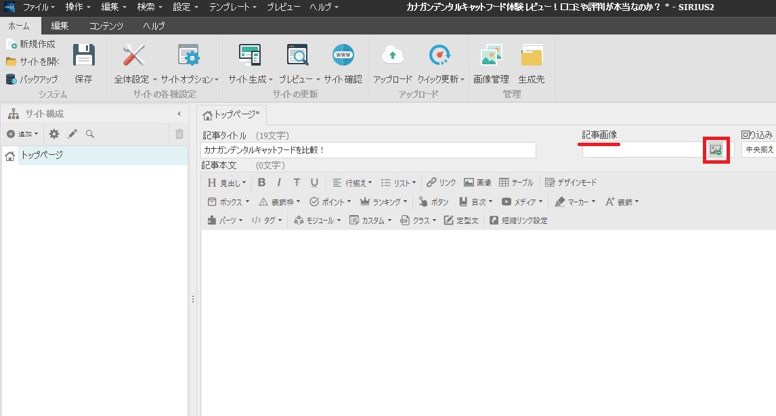Open the ヘルプ menu in the title bar
The width and height of the screenshot is (776, 416).
324,7
